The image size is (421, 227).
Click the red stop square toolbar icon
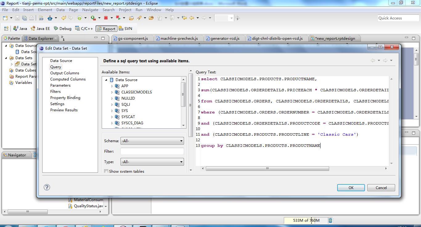click(x=106, y=18)
